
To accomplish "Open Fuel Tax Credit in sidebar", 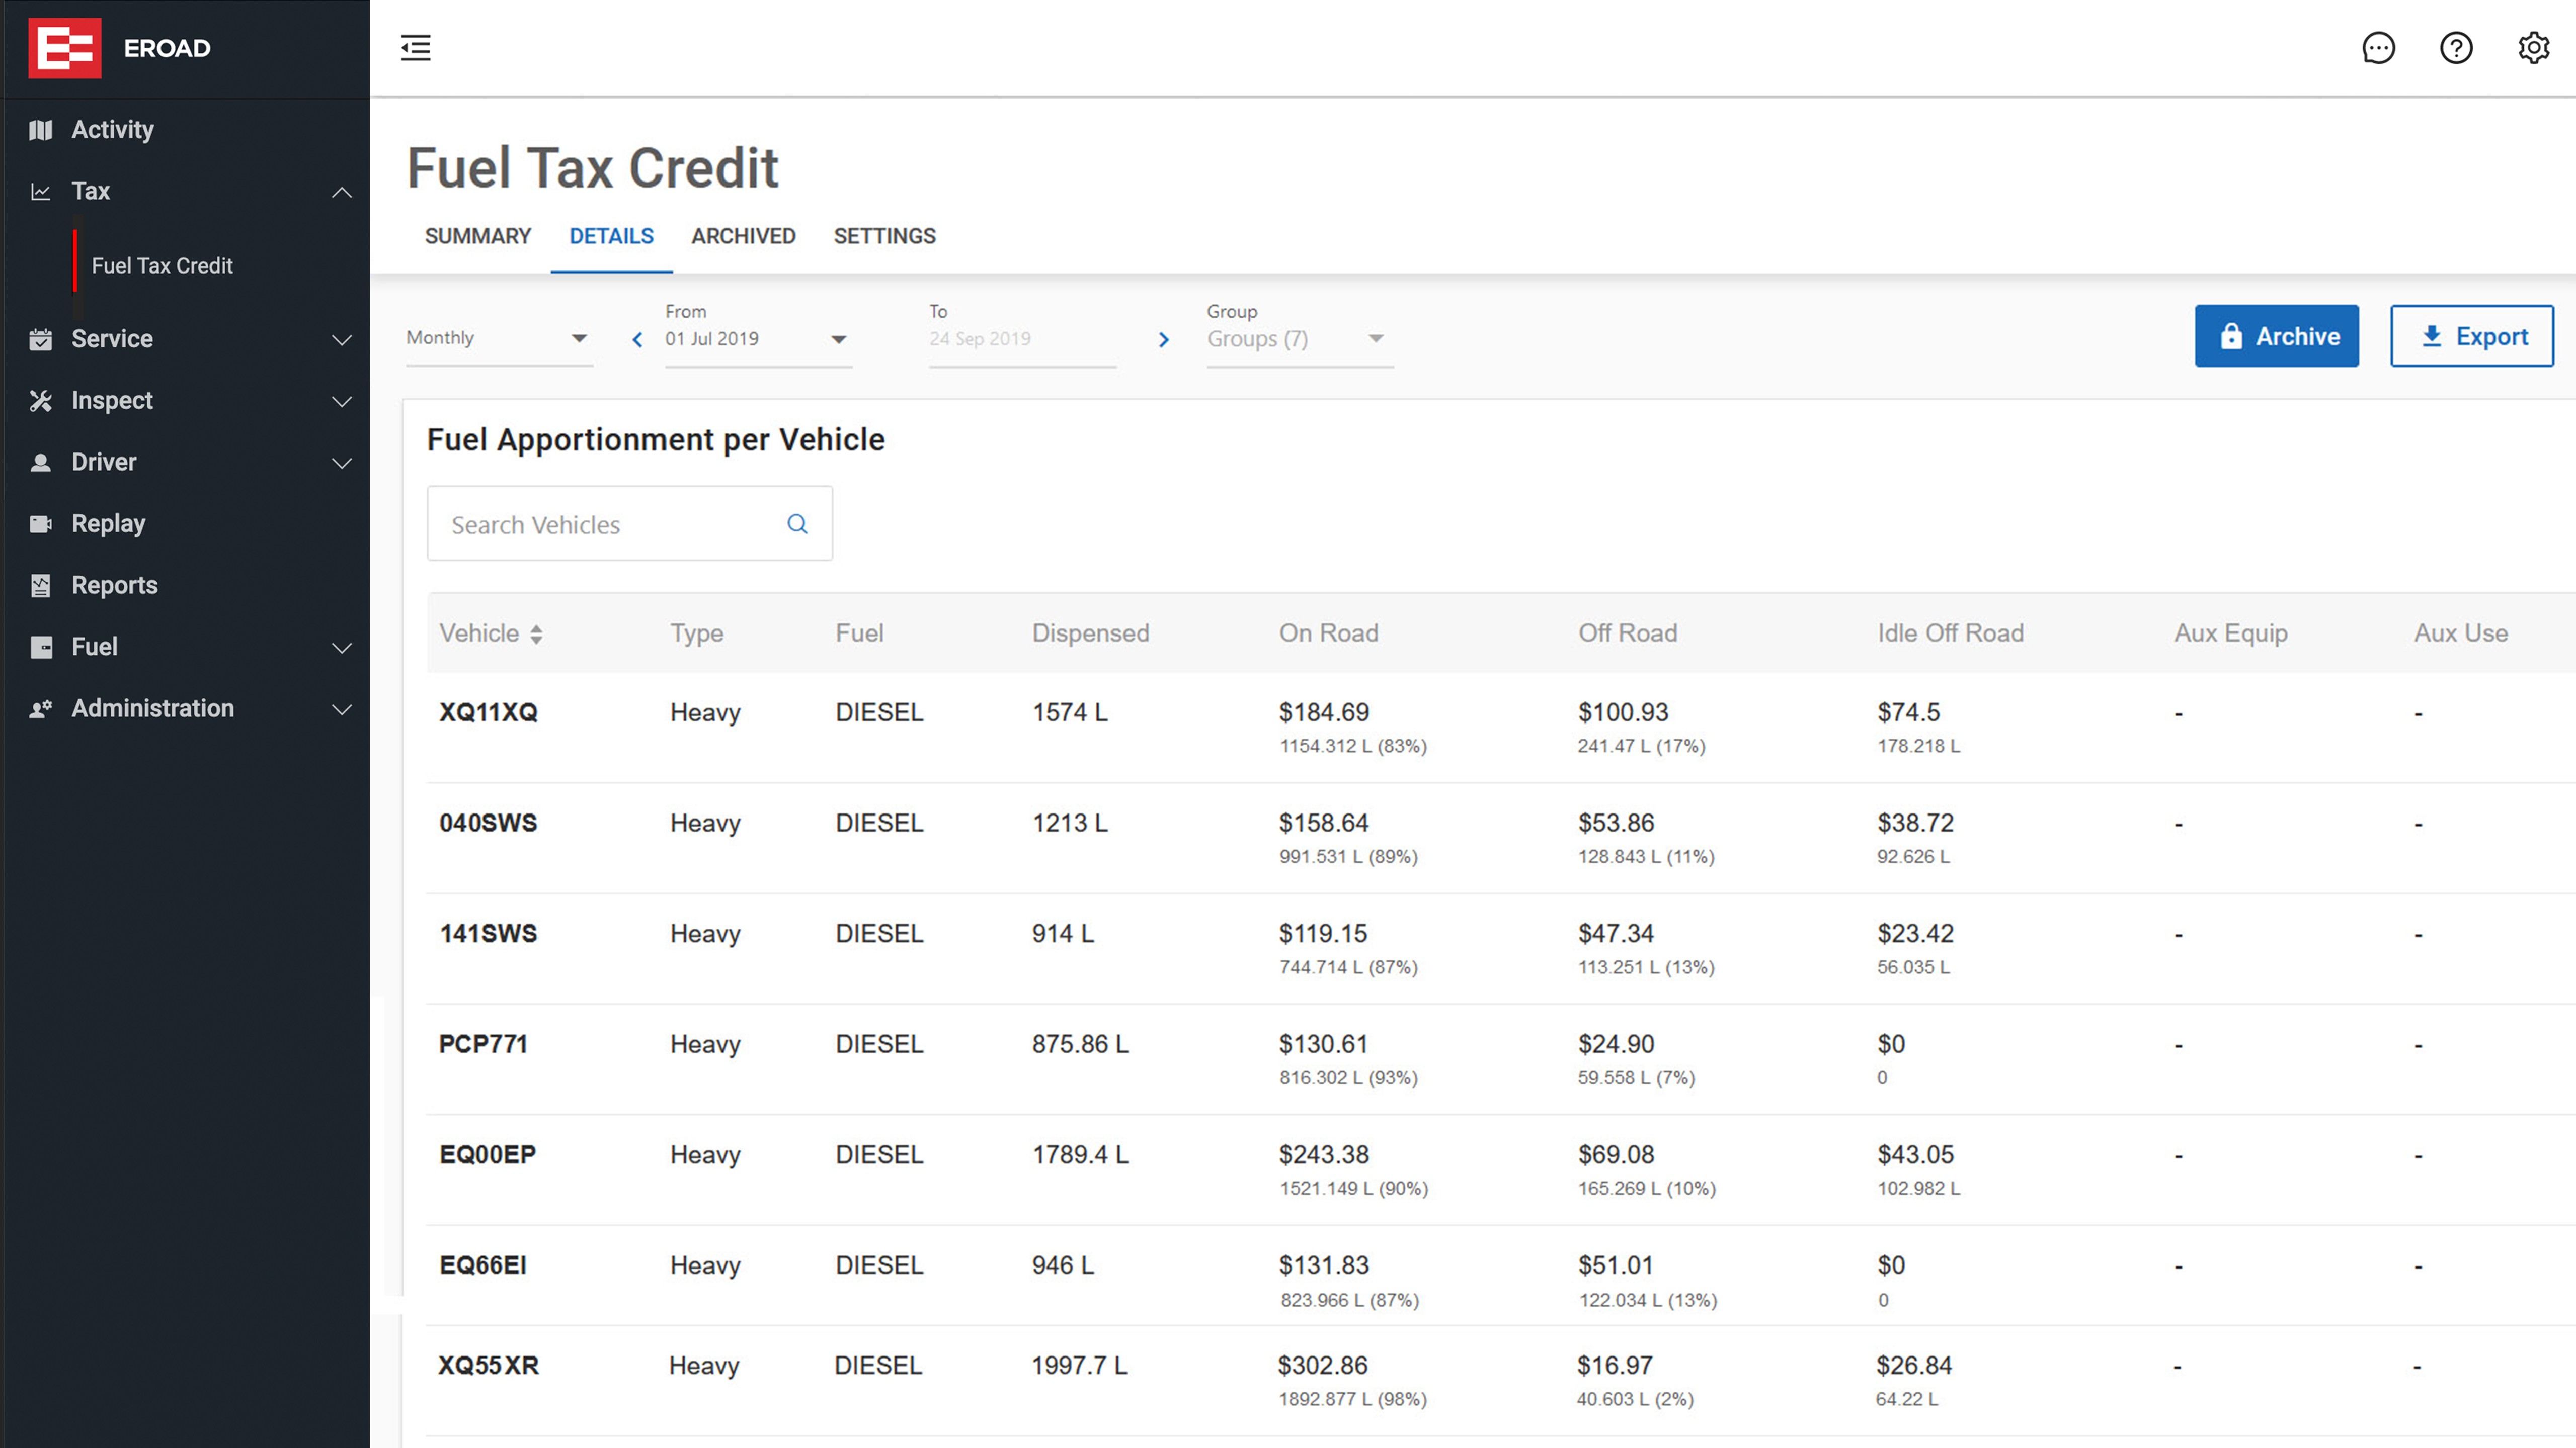I will [x=162, y=266].
